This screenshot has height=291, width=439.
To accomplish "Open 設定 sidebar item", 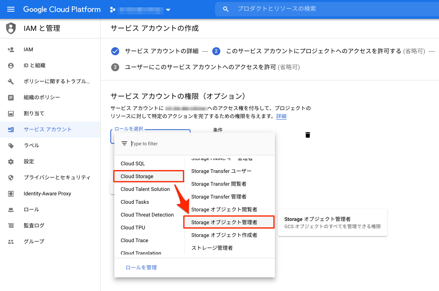I will coord(50,162).
